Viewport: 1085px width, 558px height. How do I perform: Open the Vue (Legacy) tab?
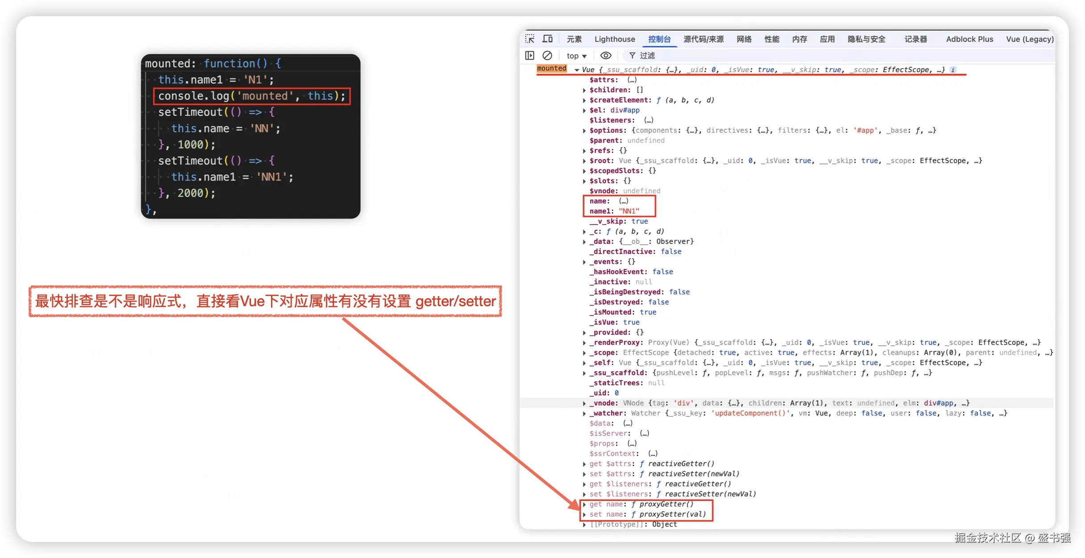pyautogui.click(x=1029, y=39)
